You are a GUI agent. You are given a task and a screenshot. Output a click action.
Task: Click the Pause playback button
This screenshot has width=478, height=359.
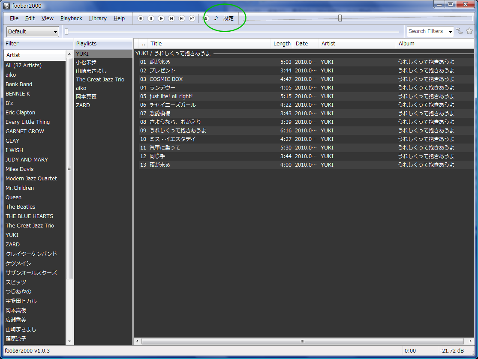(151, 18)
